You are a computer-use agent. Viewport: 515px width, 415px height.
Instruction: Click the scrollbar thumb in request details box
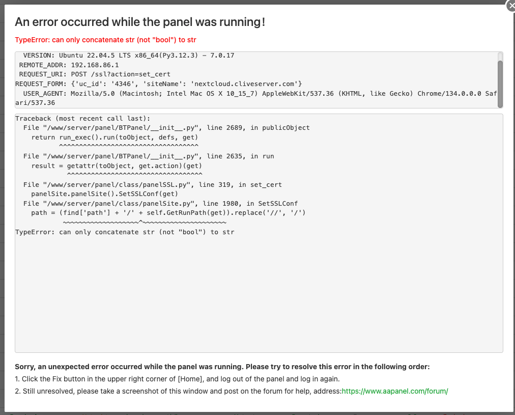coord(500,83)
